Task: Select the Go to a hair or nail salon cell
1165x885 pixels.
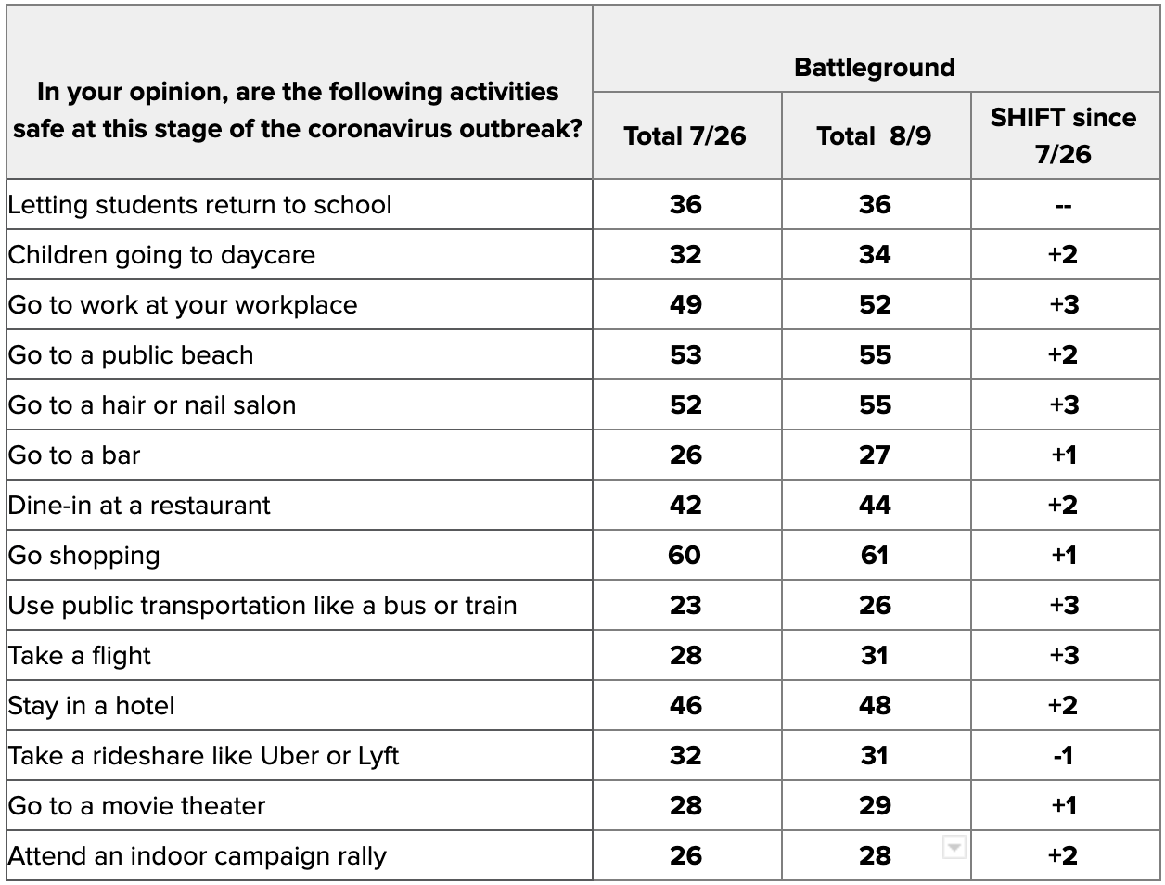Action: [x=299, y=404]
